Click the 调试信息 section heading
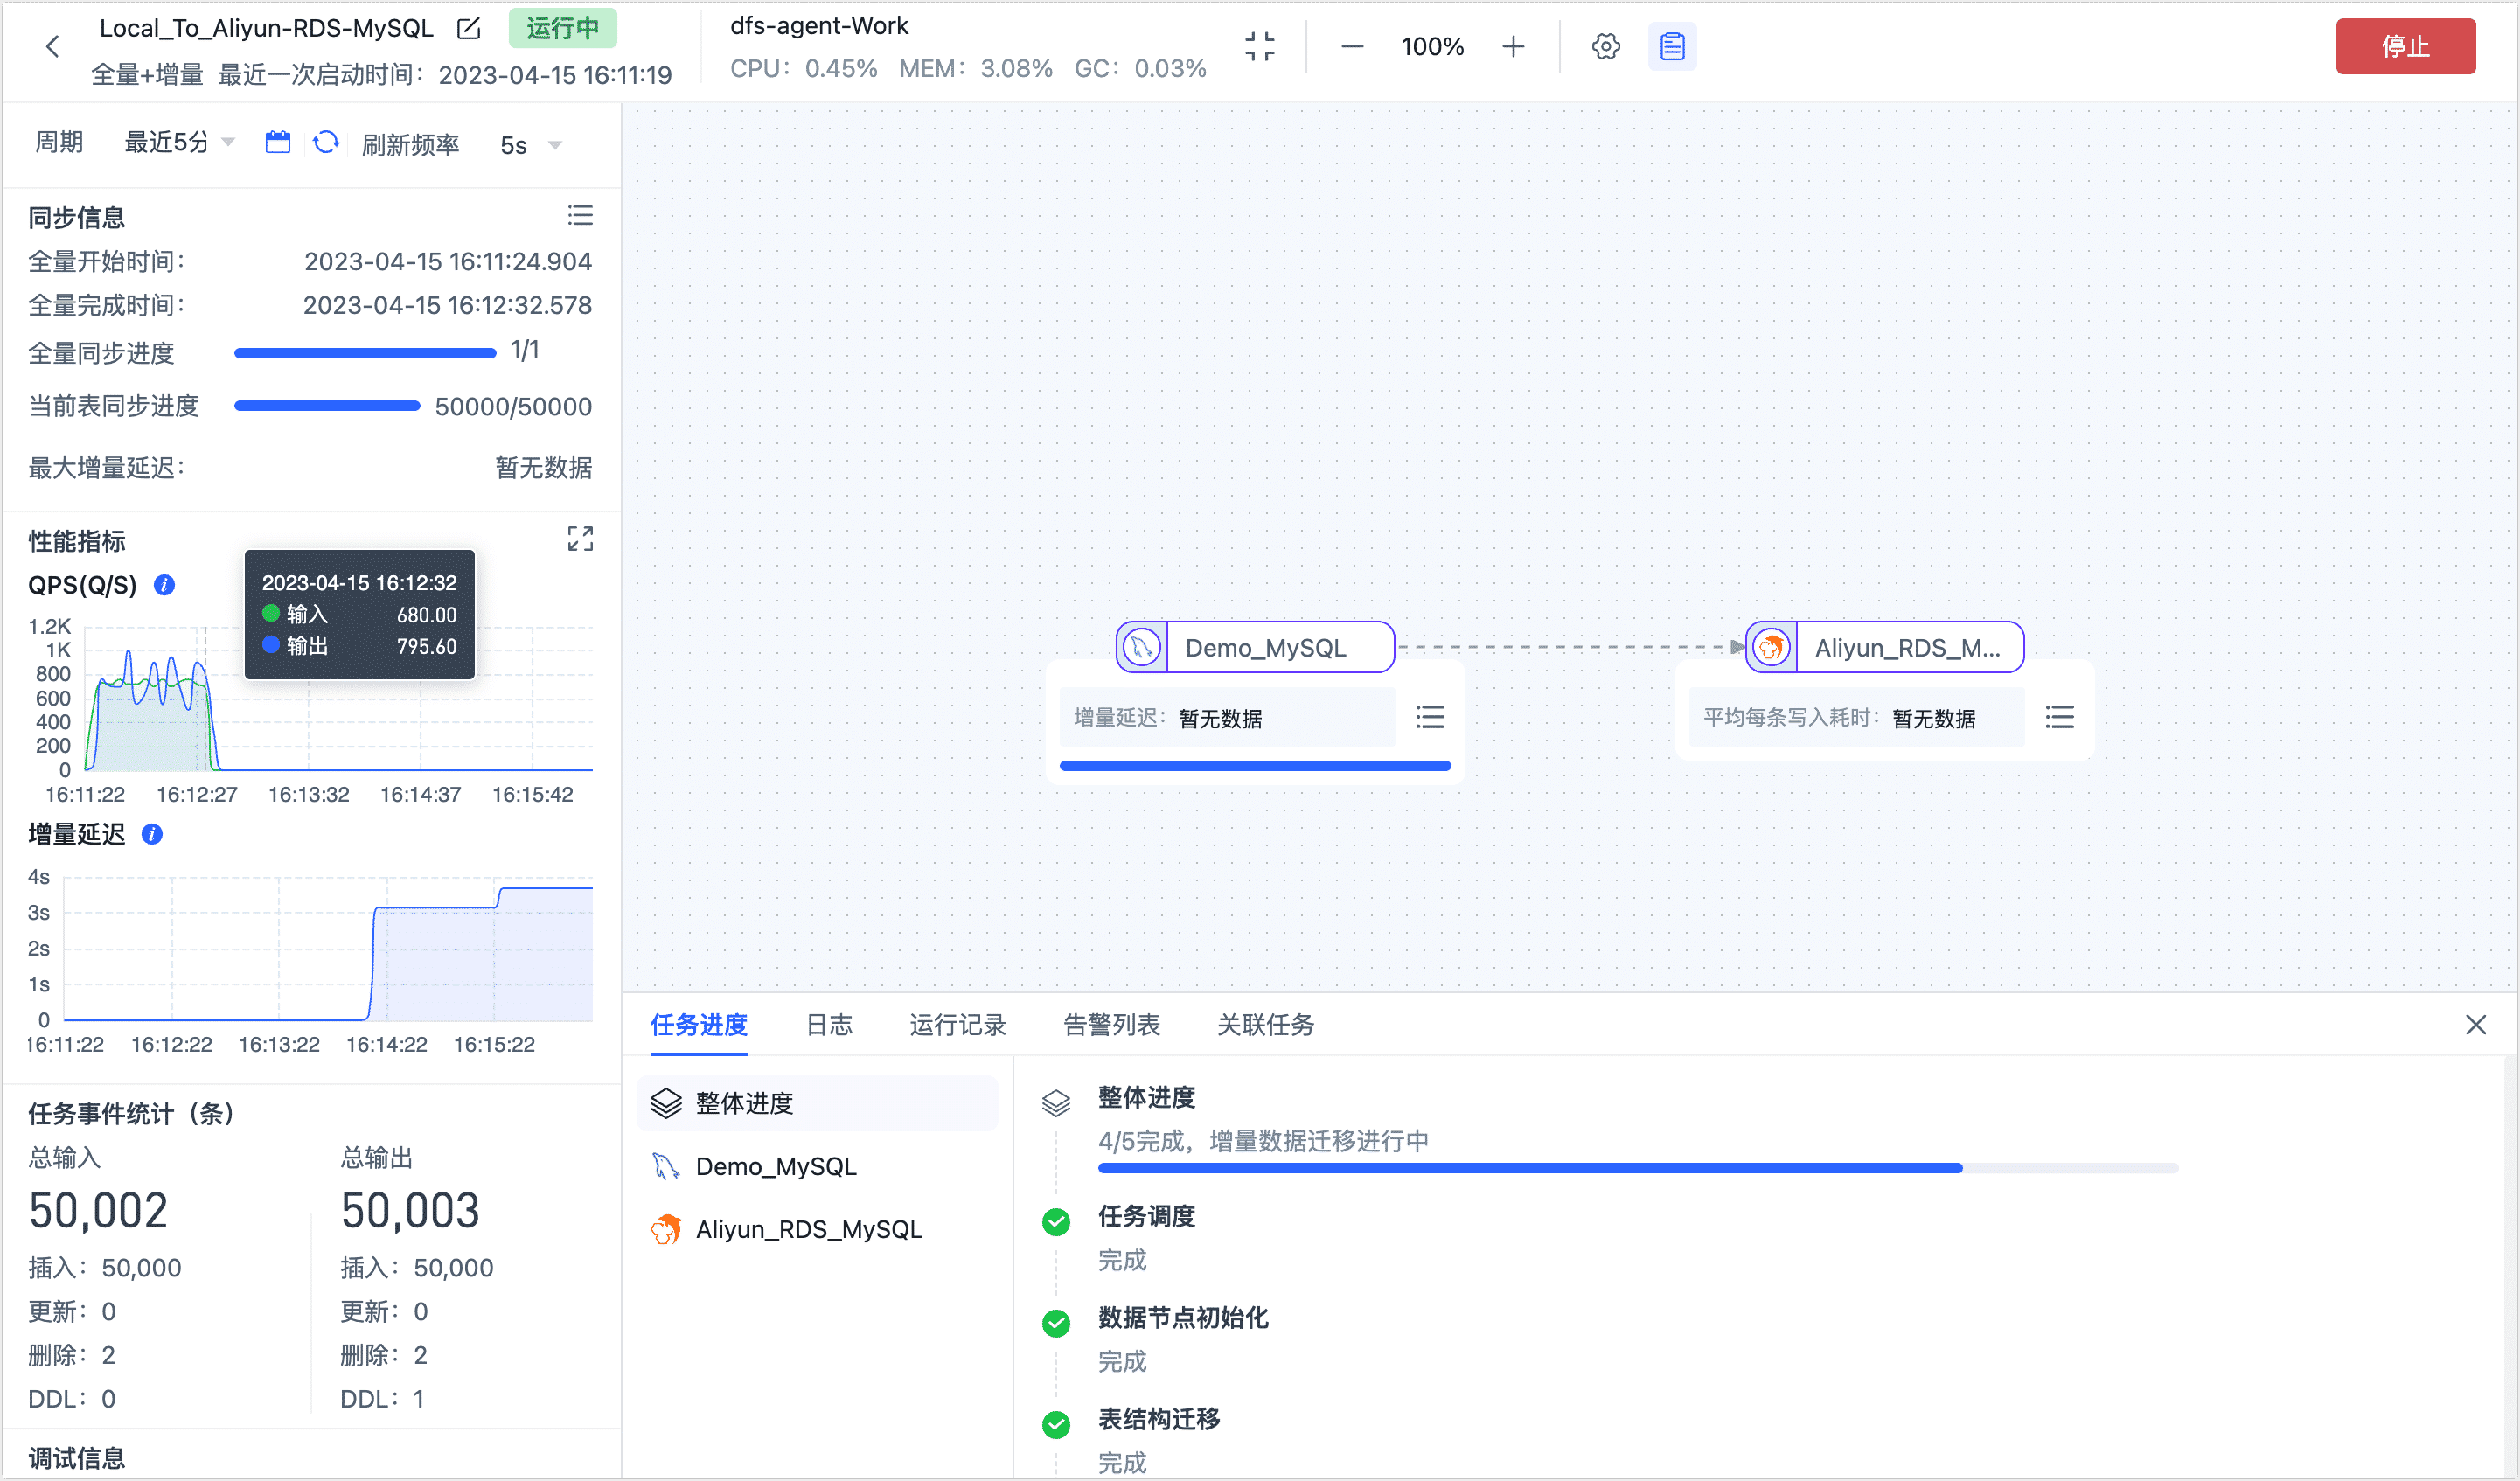2520x1481 pixels. [77, 1458]
